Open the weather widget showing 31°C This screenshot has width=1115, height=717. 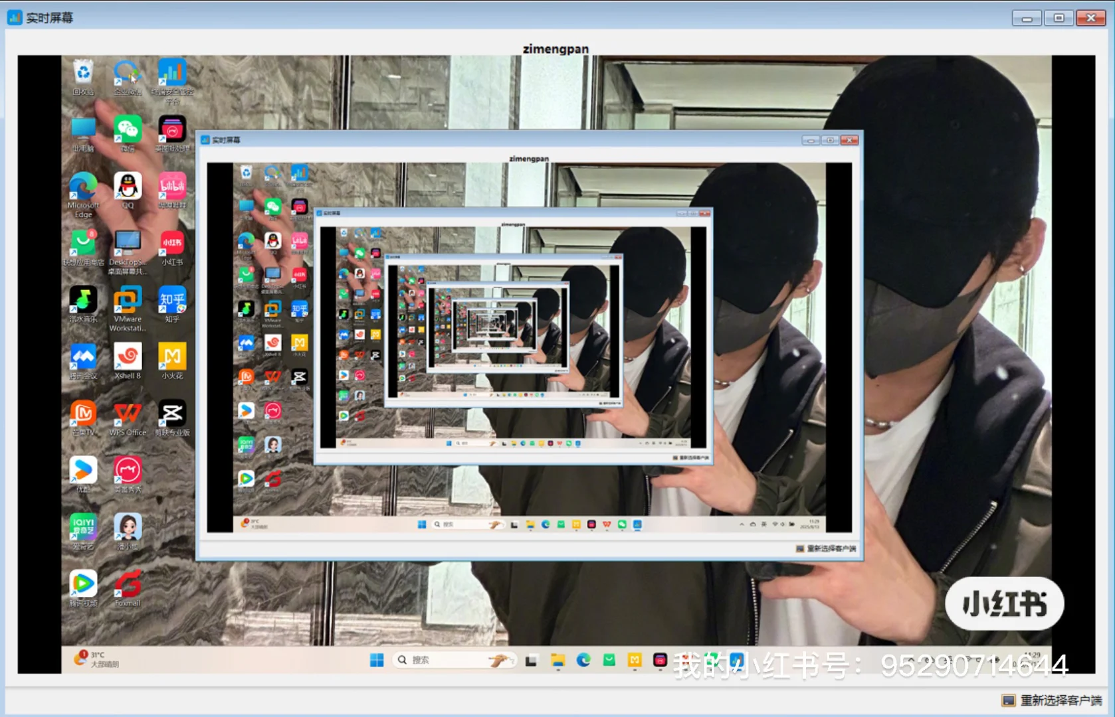point(98,659)
